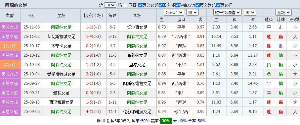Select the 6-2 corner count cell
Screen dimensions: 300x125
(113, 27)
